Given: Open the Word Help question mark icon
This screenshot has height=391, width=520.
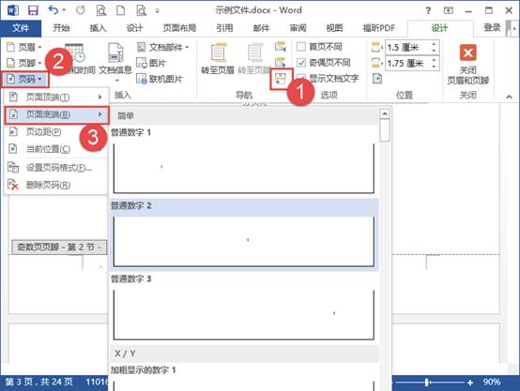Looking at the screenshot, I should tap(428, 10).
